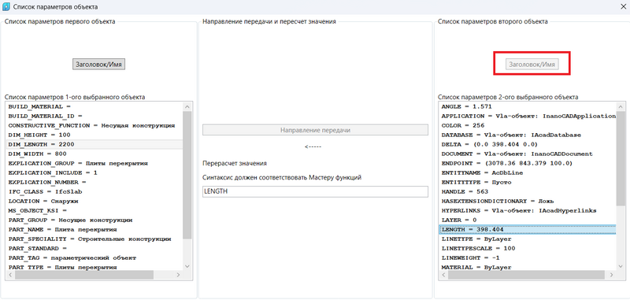Click left arrow of first list's horizontal scrollbar

tap(10, 275)
